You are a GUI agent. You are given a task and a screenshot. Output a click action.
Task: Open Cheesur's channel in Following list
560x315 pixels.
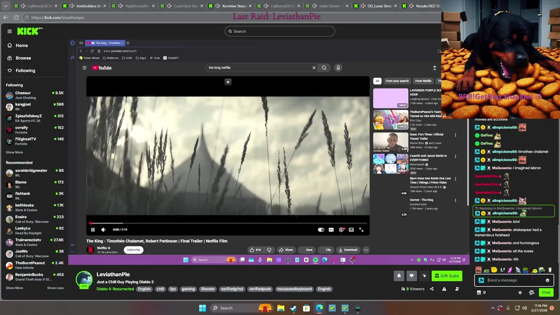pyautogui.click(x=34, y=95)
